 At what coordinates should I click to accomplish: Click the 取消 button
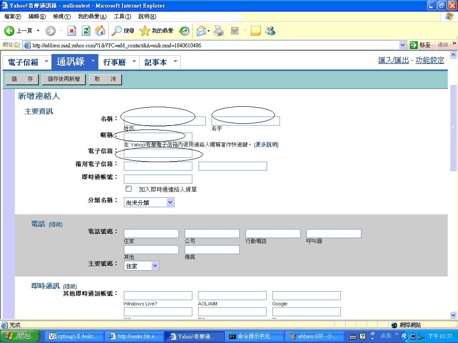[x=105, y=79]
